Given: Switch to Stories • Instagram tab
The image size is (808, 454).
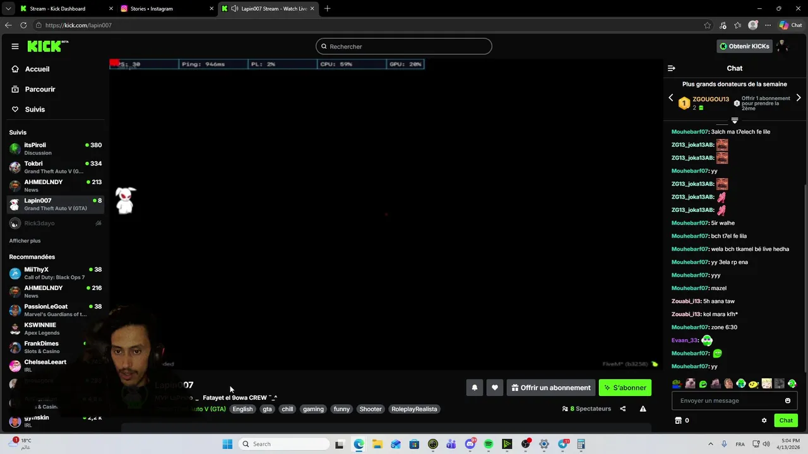Looking at the screenshot, I should tap(167, 9).
